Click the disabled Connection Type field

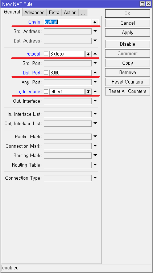(x=68, y=178)
